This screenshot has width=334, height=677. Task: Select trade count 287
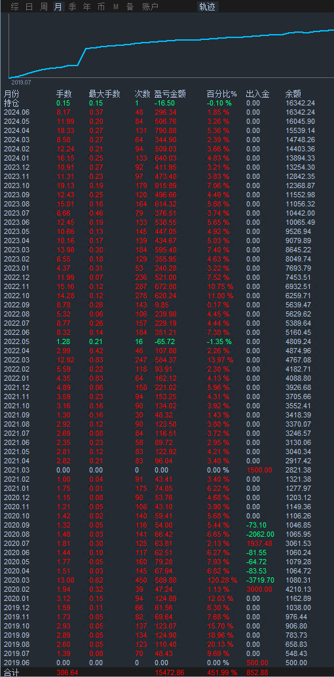click(141, 286)
